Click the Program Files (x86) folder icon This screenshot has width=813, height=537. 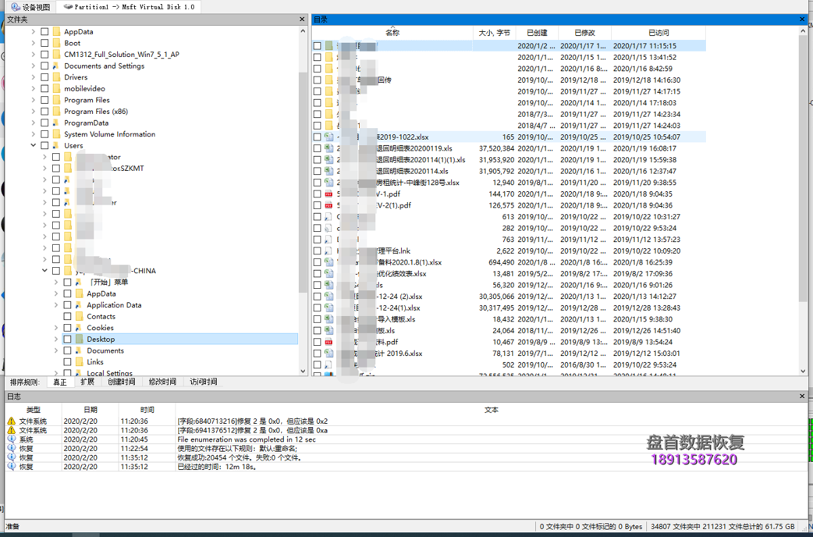(56, 111)
